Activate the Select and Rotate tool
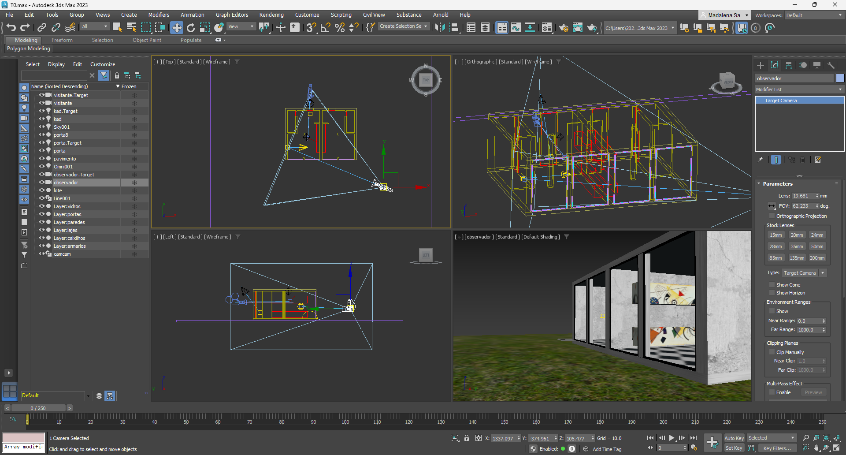 [191, 28]
